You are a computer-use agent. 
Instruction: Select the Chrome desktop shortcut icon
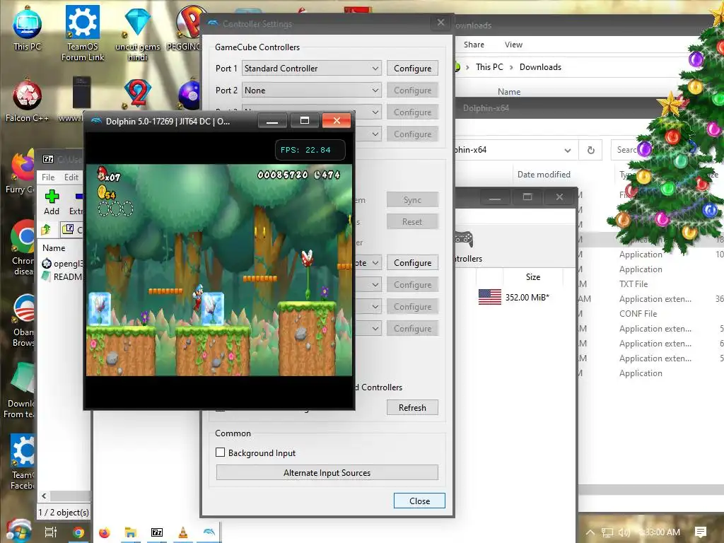(x=23, y=247)
